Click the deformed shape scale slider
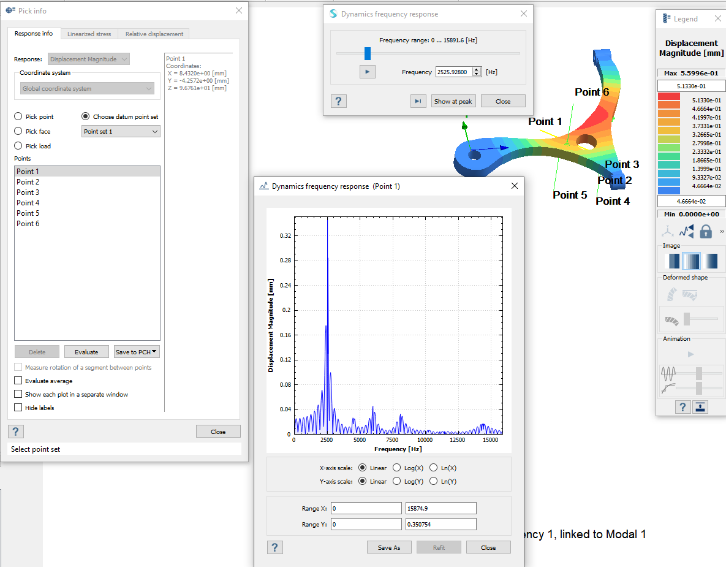Image resolution: width=726 pixels, height=567 pixels. (687, 319)
